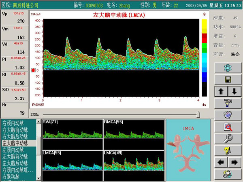The width and height of the screenshot is (243, 182).
Task: Click the 2MHz slider handle
Action: tap(198, 115)
